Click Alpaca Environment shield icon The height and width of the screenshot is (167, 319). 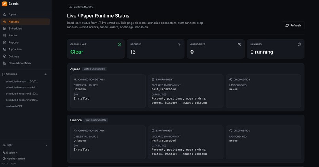click(x=153, y=79)
